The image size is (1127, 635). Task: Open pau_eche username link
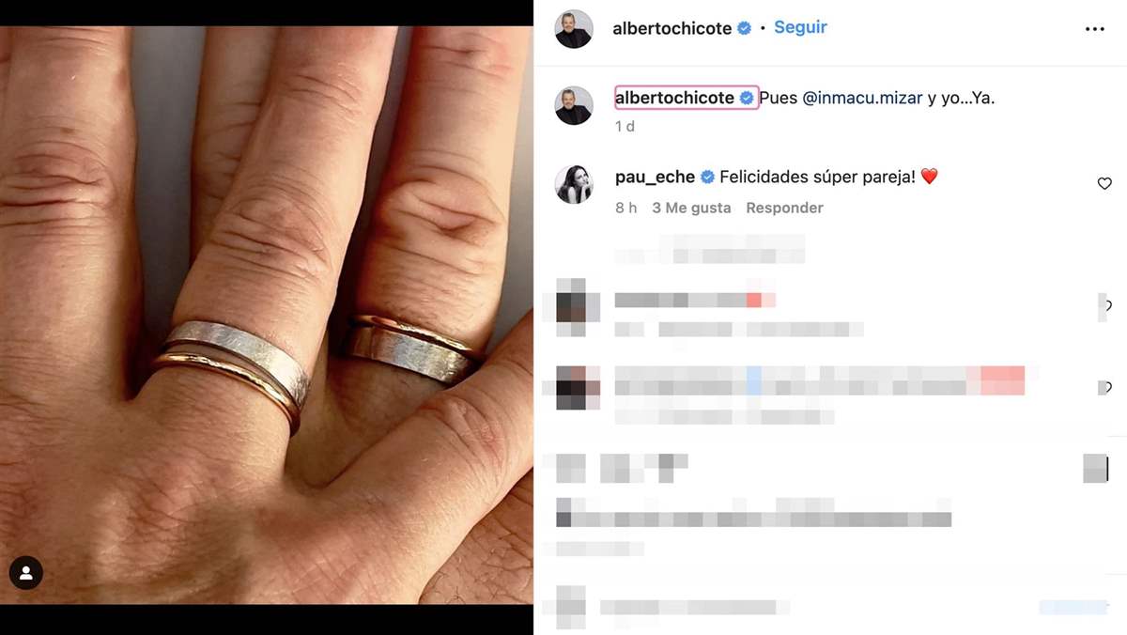pyautogui.click(x=655, y=177)
